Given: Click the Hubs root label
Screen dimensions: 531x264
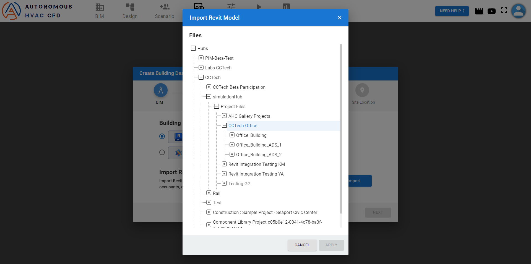Looking at the screenshot, I should click(x=203, y=49).
